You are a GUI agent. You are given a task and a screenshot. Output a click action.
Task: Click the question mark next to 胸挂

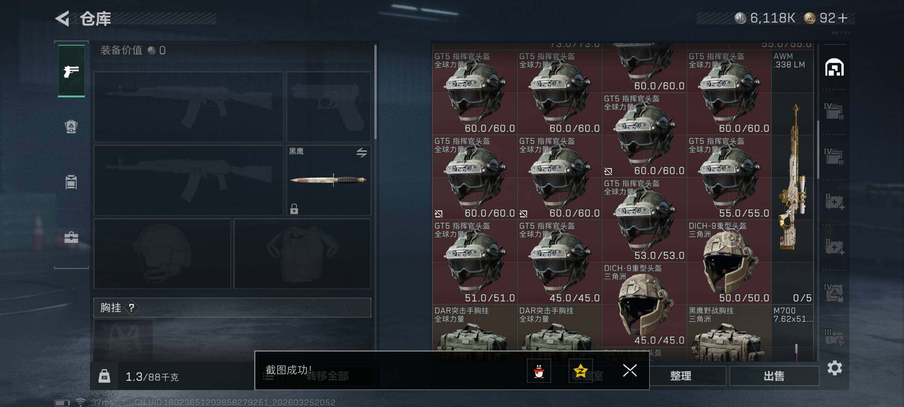(131, 308)
